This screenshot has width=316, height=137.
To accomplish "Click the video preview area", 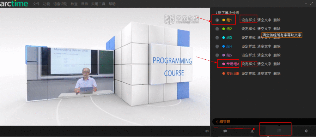I will pyautogui.click(x=105, y=66).
